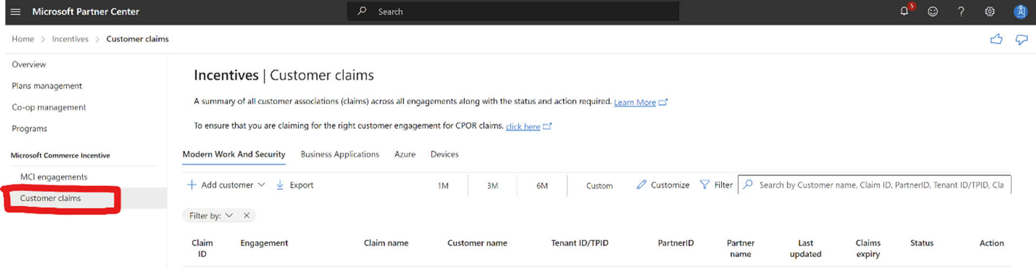Open the user account avatar

[1020, 11]
